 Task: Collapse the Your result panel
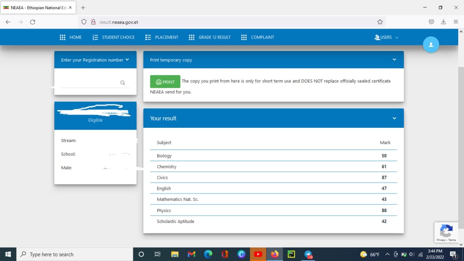pos(394,118)
